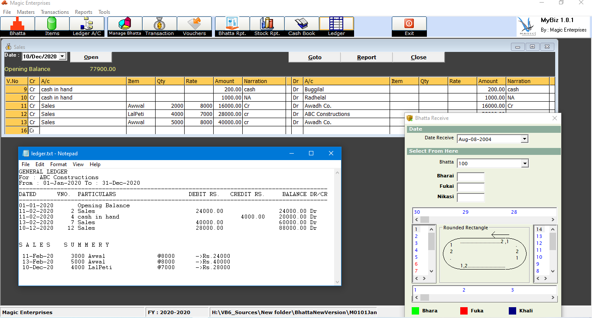
Task: Click the FY : 2020-2020 status bar entry
Action: coord(177,312)
